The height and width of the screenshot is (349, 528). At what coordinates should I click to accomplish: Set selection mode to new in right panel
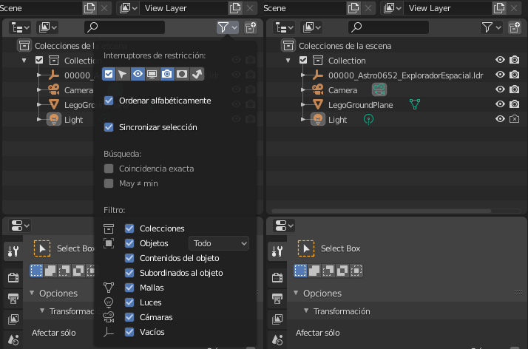tap(300, 271)
